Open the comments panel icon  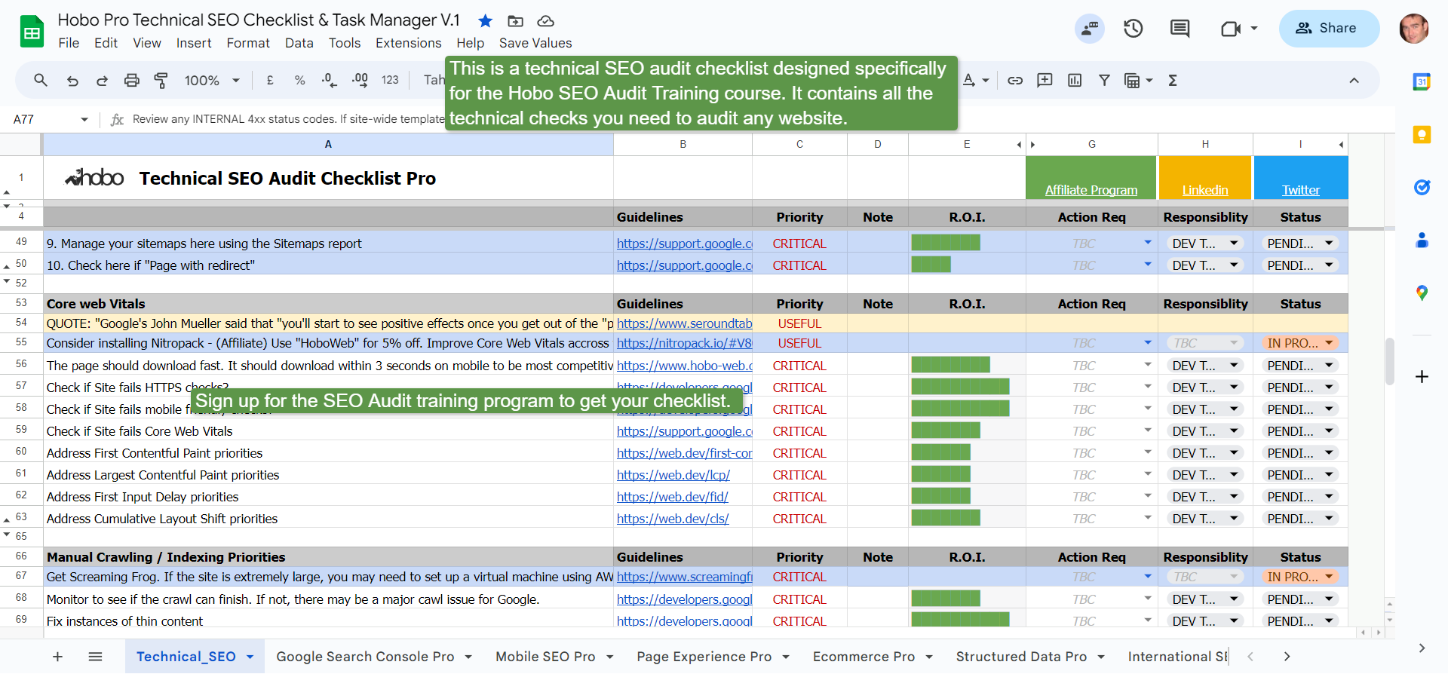(x=1180, y=29)
